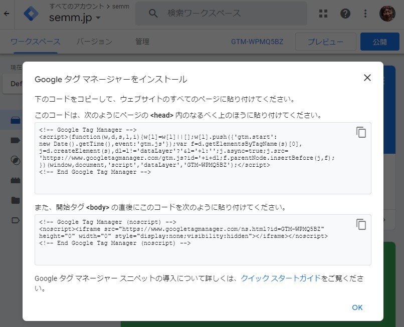Viewport: 404px width, 327px height.
Task: Open the three-dot more options menu
Action: coord(365,14)
